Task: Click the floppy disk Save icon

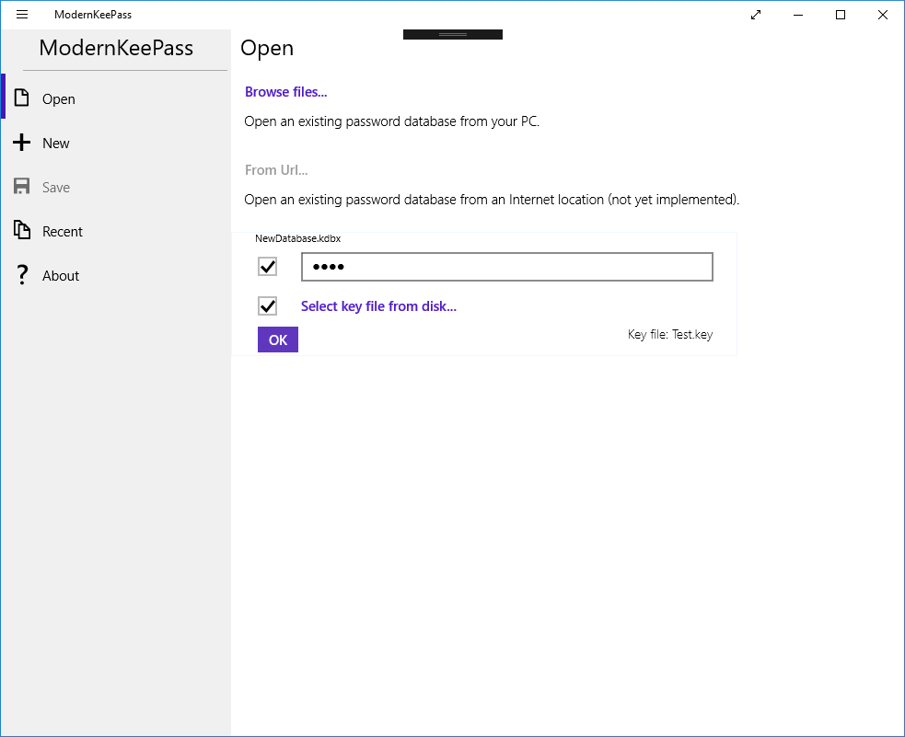Action: coord(22,187)
